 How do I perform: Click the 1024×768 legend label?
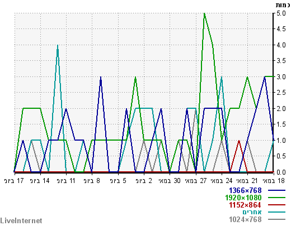[x=245, y=219]
